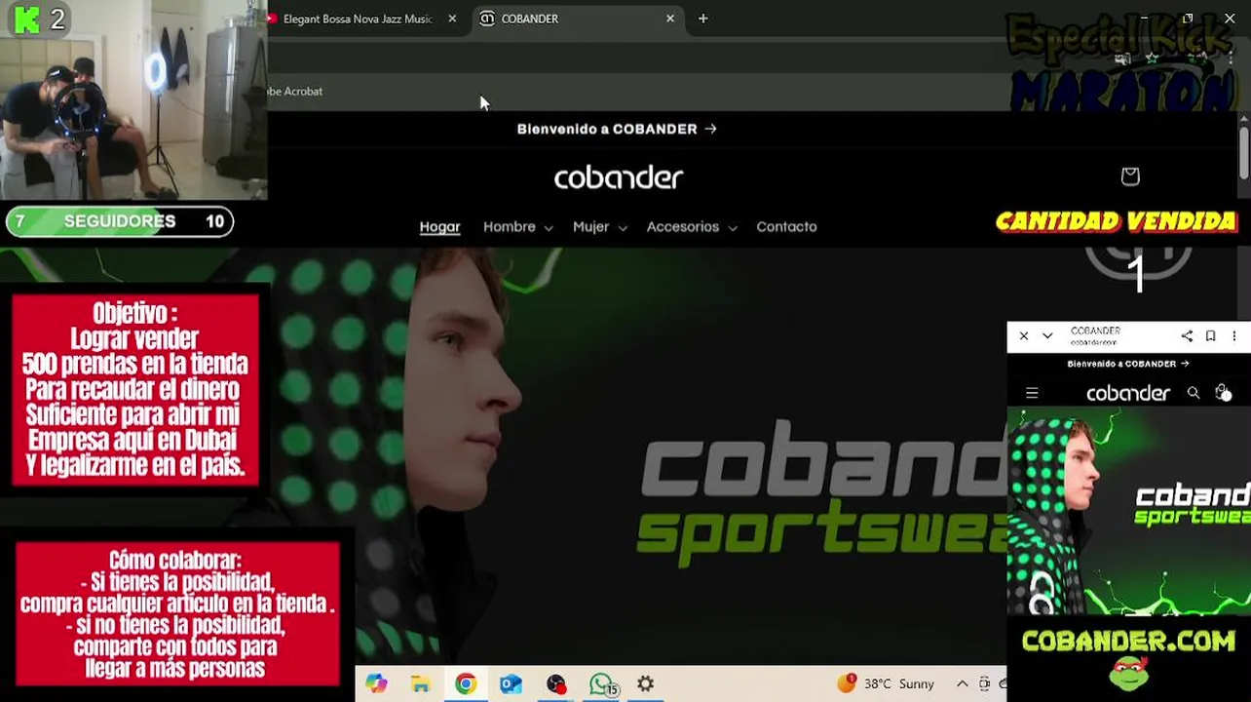Image resolution: width=1251 pixels, height=702 pixels.
Task: Open three-dot menu in mobile preview
Action: 1233,336
